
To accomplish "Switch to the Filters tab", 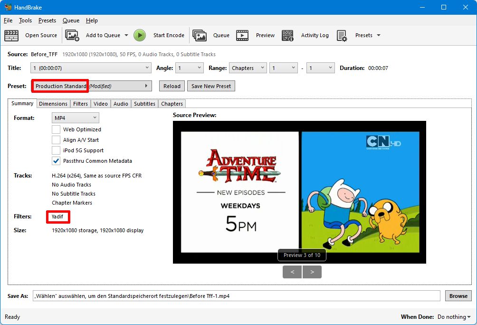I will (x=80, y=104).
